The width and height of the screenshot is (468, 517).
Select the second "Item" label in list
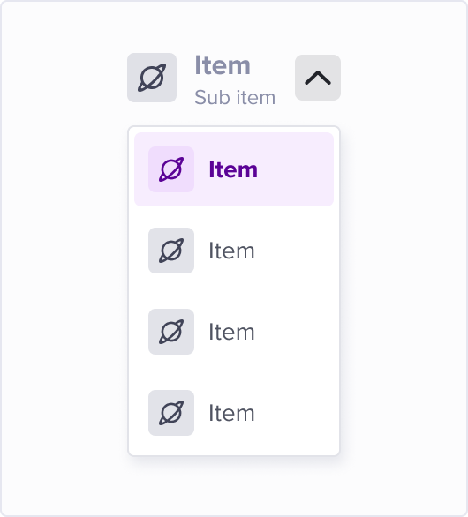click(231, 251)
